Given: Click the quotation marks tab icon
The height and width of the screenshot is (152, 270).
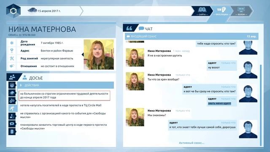Looking at the screenshot, I should click(129, 28).
